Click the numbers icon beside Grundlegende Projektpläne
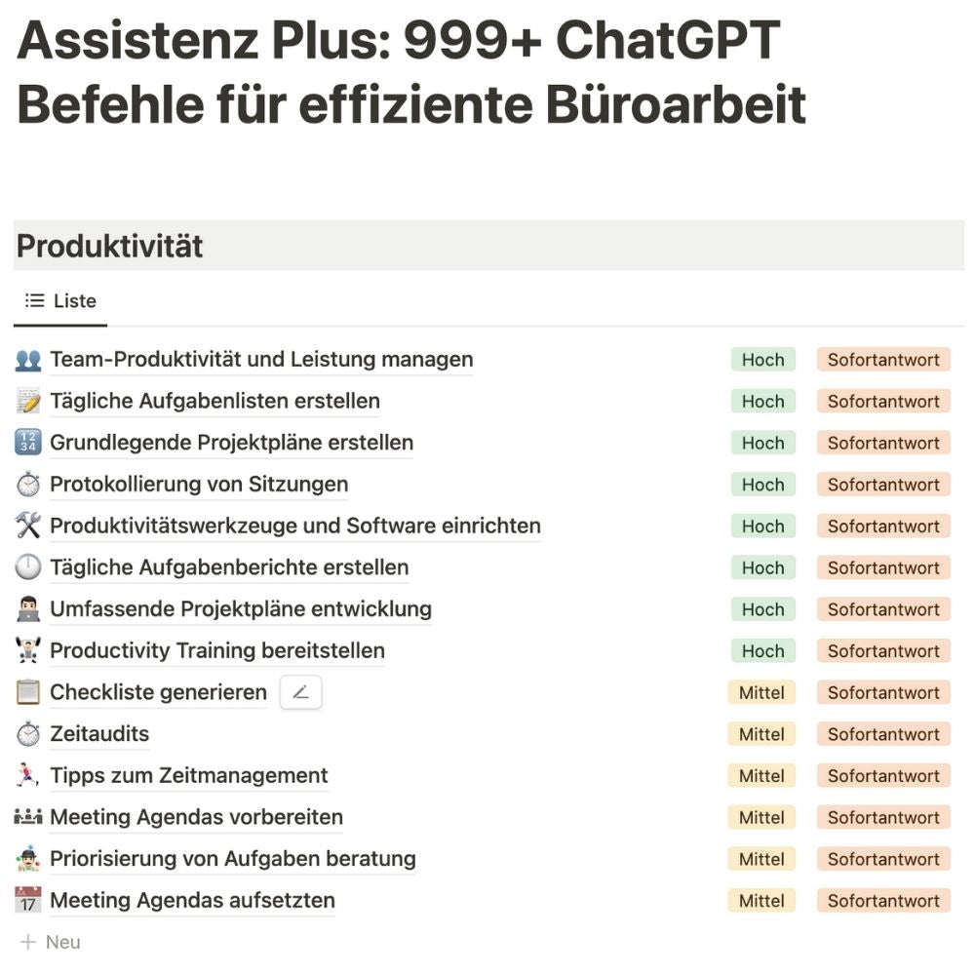The width and height of the screenshot is (975, 975). coord(28,443)
